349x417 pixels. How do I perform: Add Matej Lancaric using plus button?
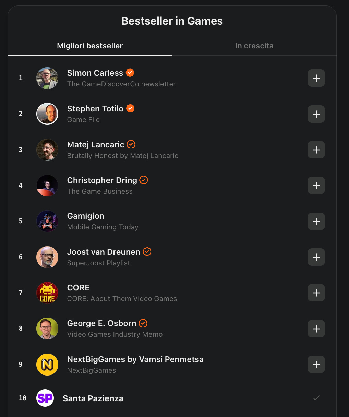point(316,150)
